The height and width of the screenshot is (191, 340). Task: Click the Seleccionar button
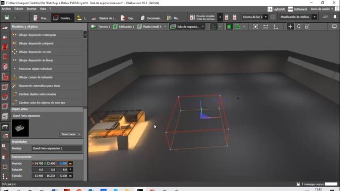point(71,134)
